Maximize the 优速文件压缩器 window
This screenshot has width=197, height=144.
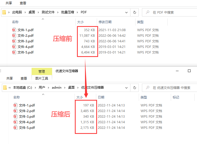pos(189,71)
